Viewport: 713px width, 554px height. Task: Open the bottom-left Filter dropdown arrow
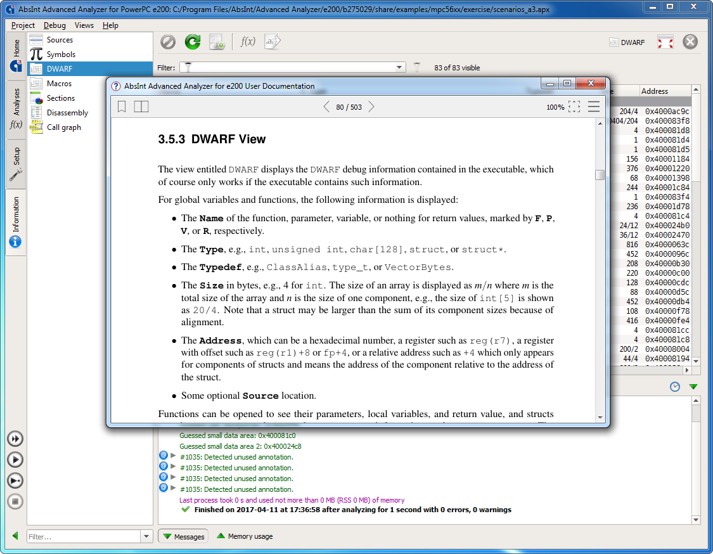pyautogui.click(x=146, y=536)
